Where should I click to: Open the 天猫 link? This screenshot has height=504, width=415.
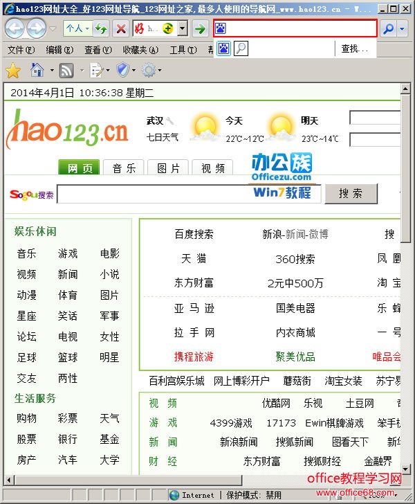coord(194,258)
